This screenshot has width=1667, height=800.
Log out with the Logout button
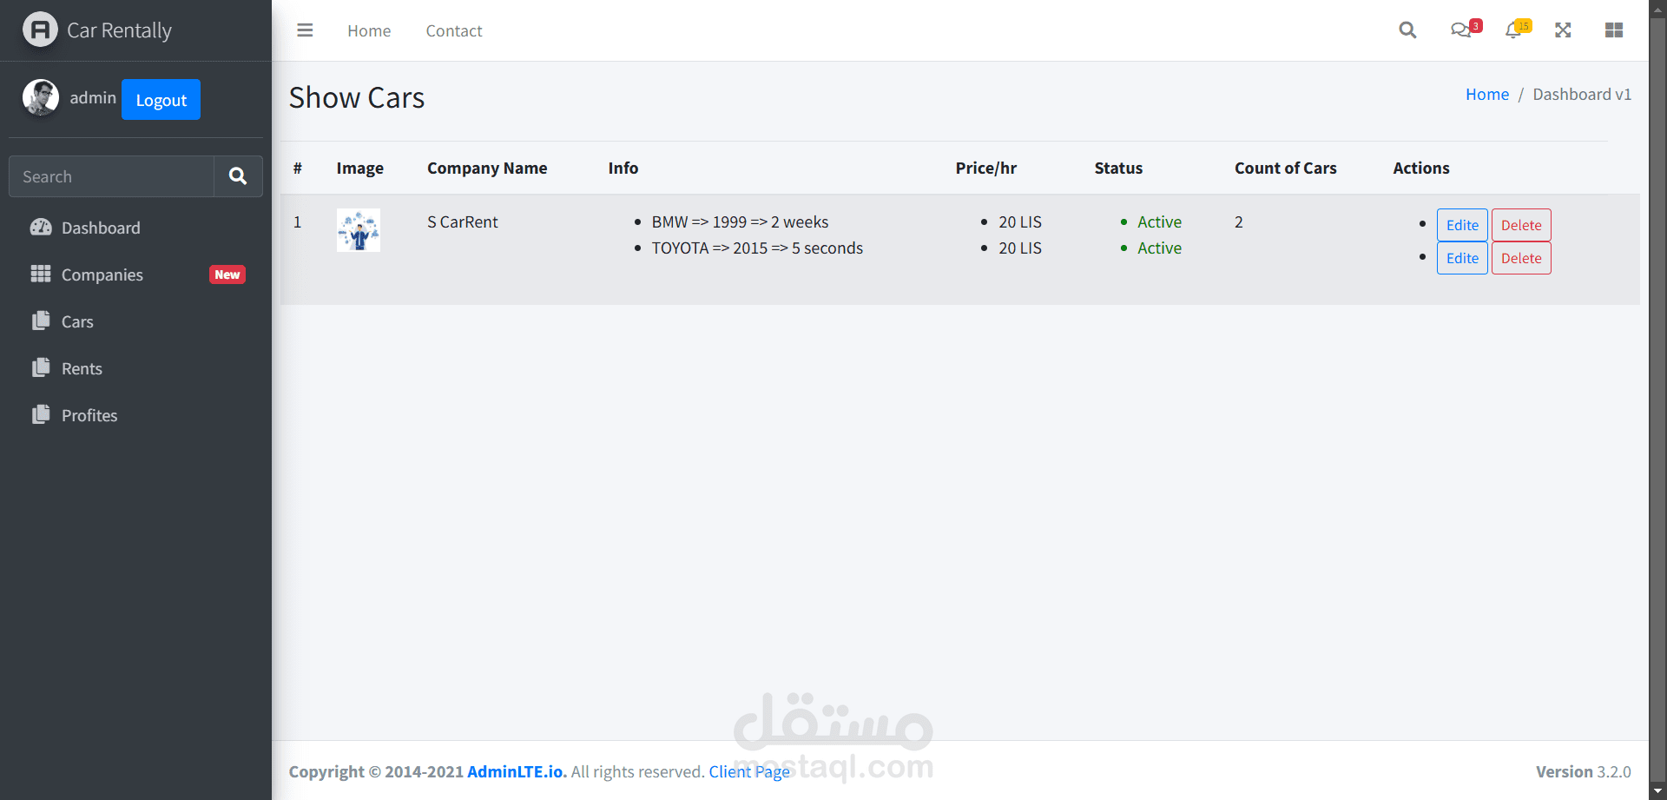(x=161, y=99)
